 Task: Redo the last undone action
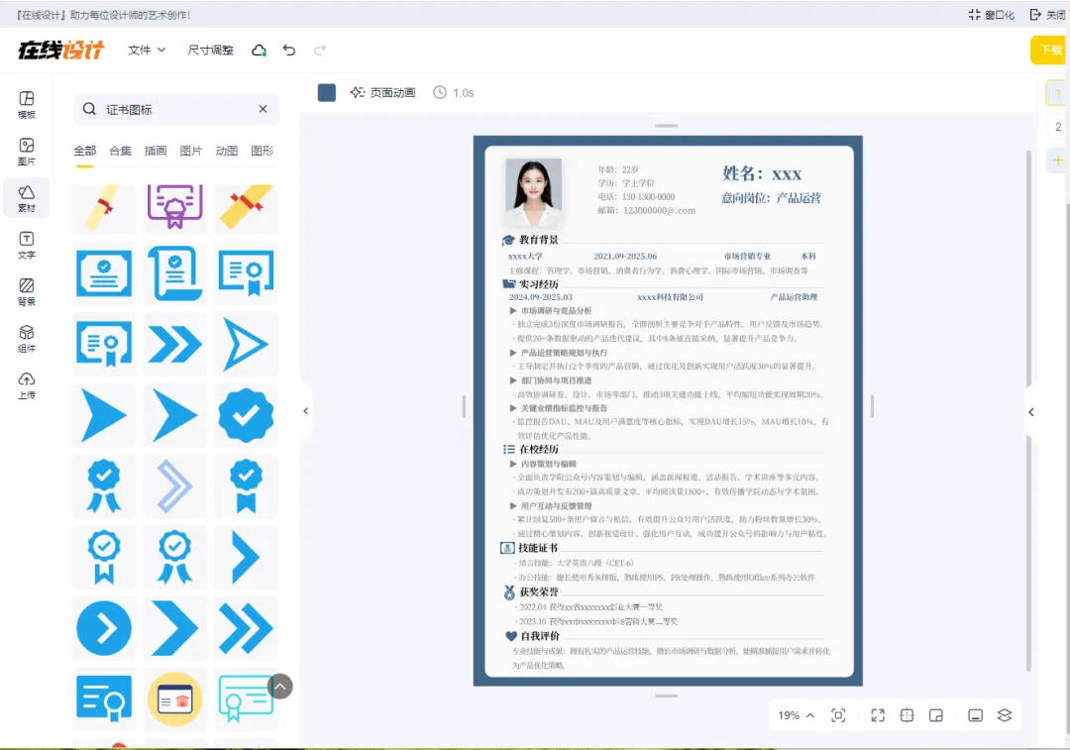(x=320, y=50)
